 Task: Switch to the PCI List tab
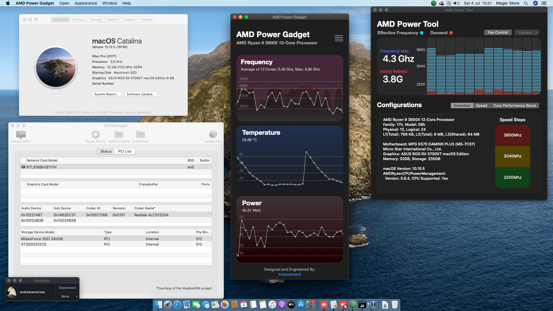point(124,151)
